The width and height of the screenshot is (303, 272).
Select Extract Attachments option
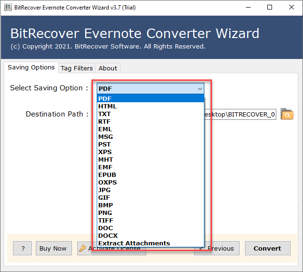[x=151, y=243]
